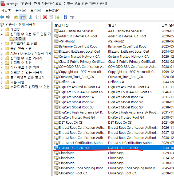Click certificate icon of FGT90GTK23020190 row
174x176 pixels.
click(56, 148)
